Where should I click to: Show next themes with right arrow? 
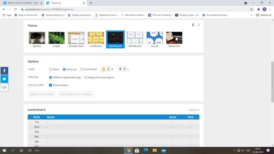(199, 25)
